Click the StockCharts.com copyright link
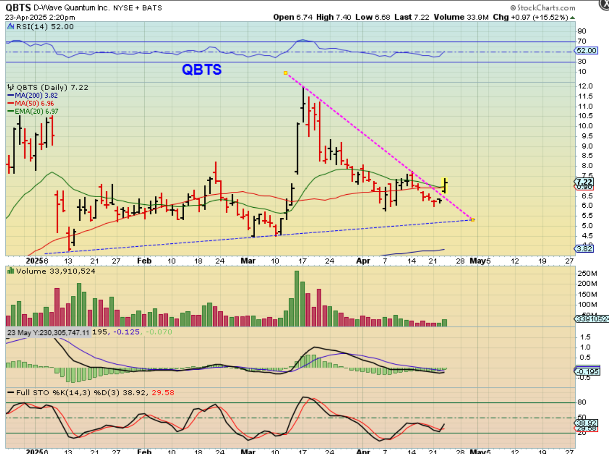The width and height of the screenshot is (609, 454). point(542,8)
